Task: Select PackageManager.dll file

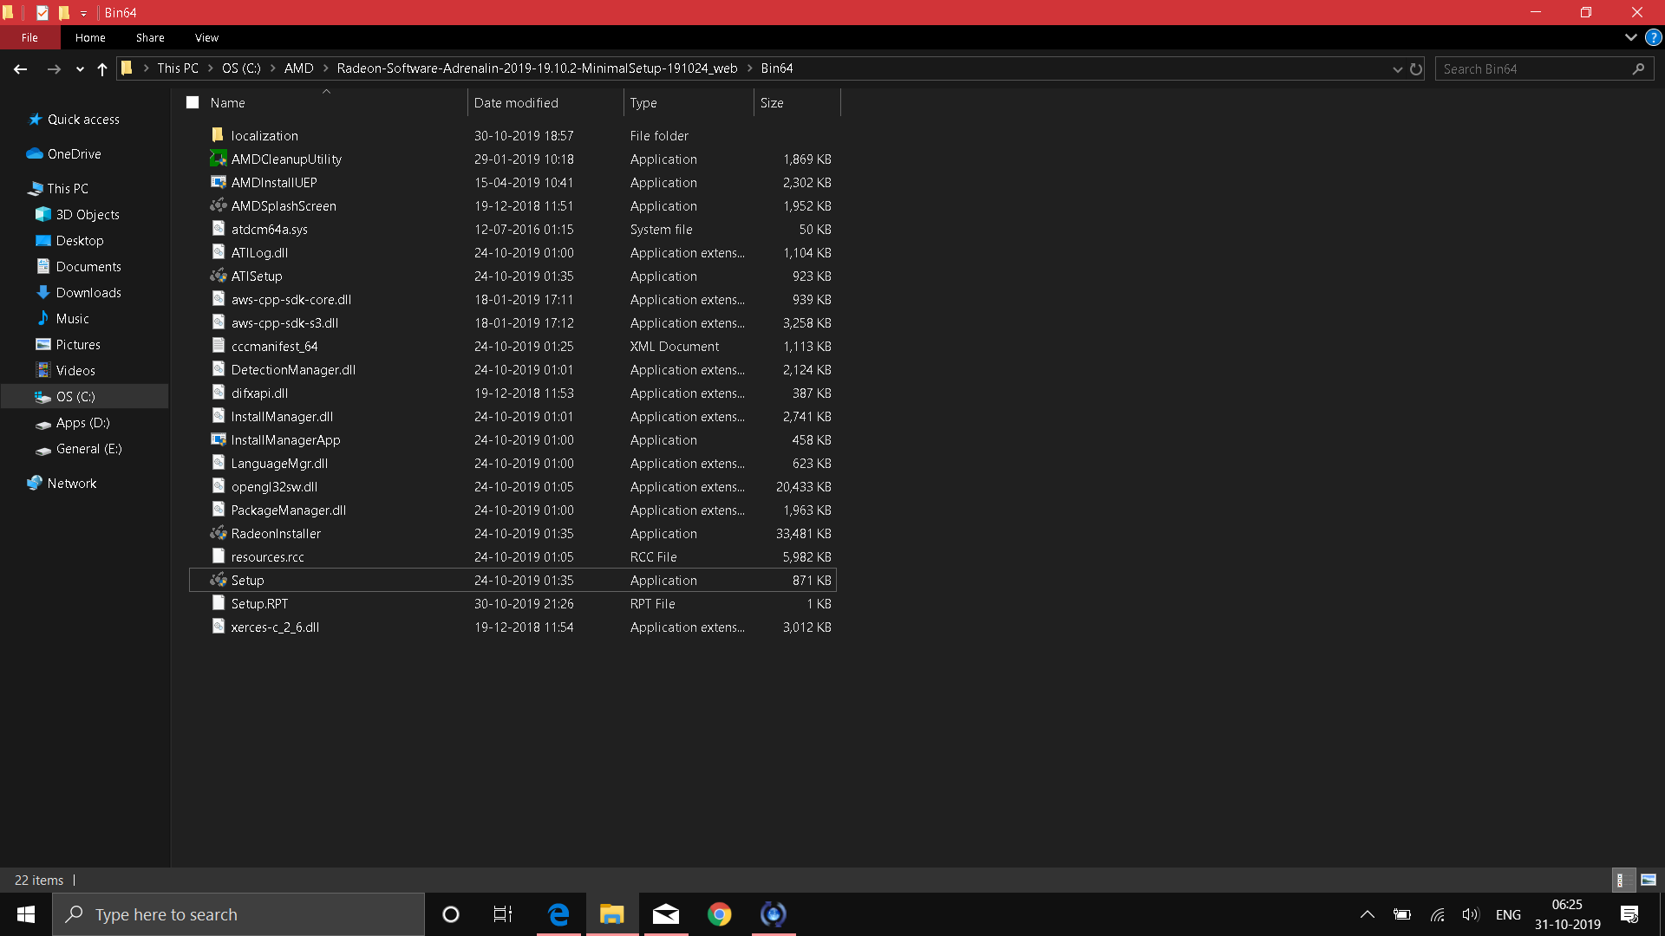Action: coord(289,510)
